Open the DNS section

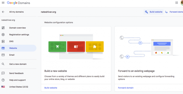pyautogui.click(x=18, y=42)
